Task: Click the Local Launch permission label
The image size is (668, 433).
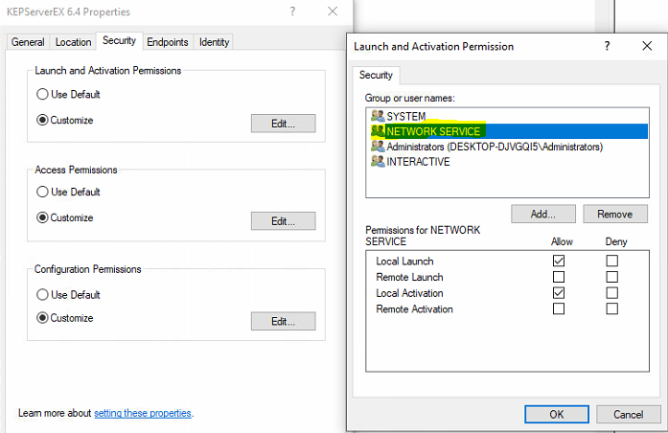Action: pyautogui.click(x=404, y=261)
